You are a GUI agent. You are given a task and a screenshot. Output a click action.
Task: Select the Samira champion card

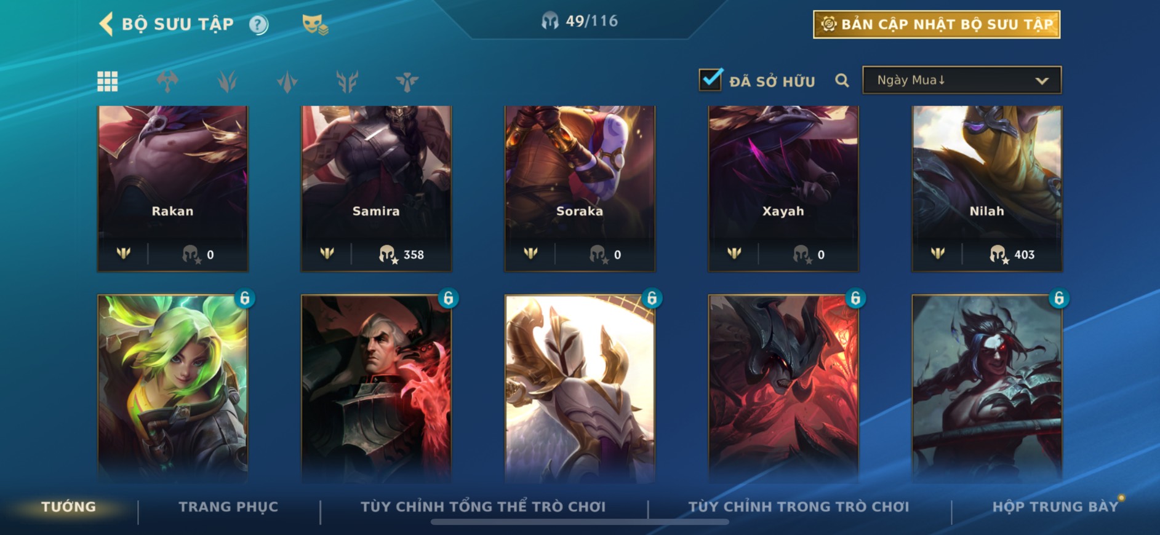point(376,188)
